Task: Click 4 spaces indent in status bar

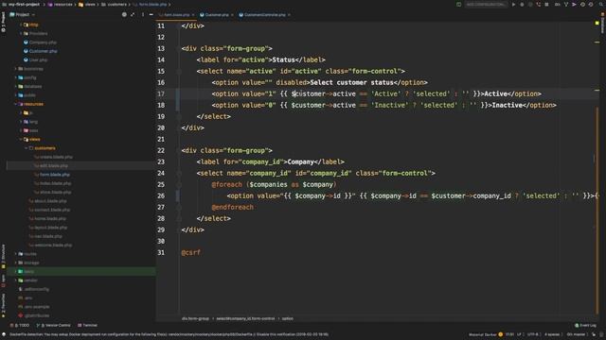Action: 552,334
